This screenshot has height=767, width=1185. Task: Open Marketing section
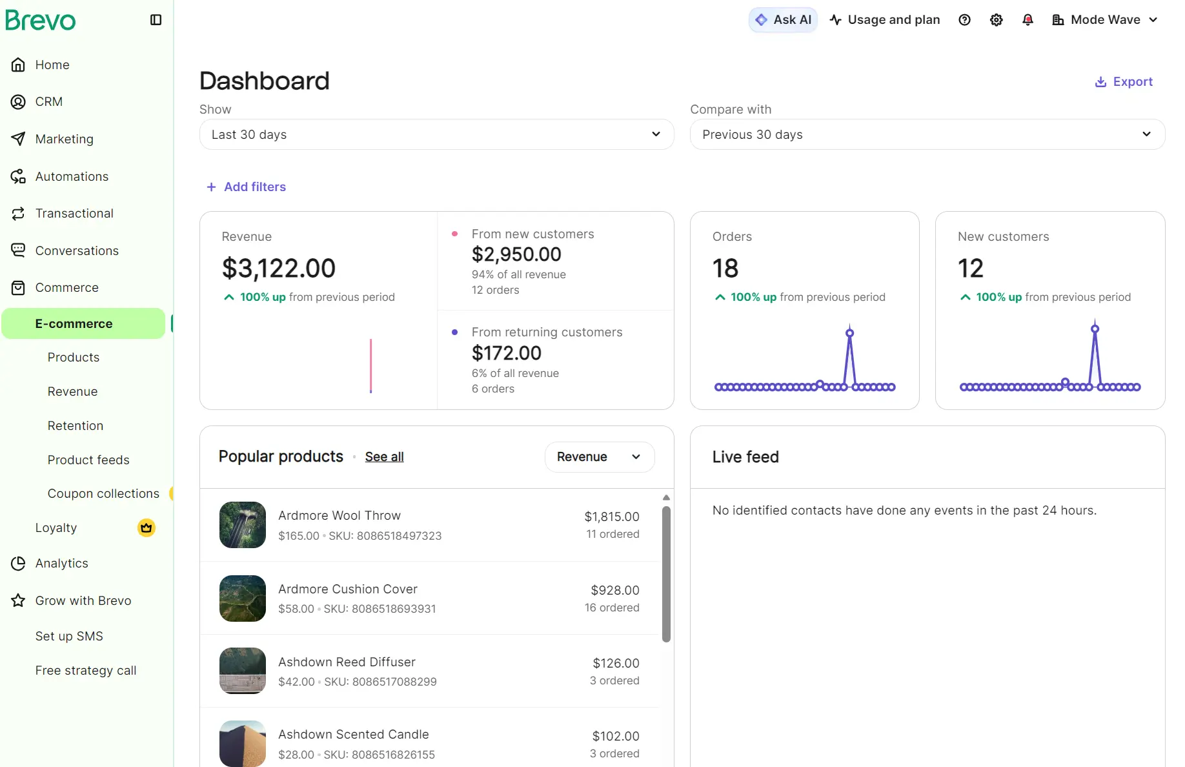coord(65,139)
